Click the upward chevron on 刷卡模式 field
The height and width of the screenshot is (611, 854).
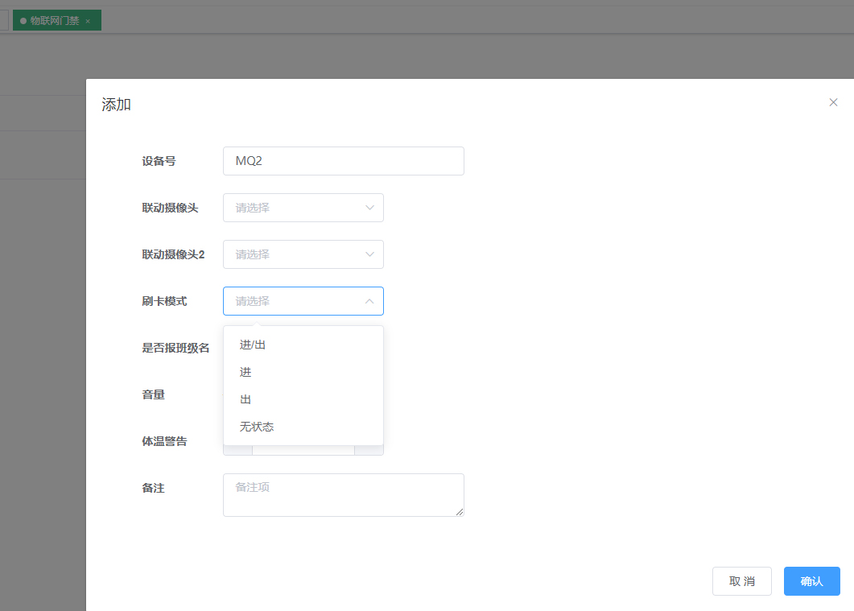coord(369,300)
